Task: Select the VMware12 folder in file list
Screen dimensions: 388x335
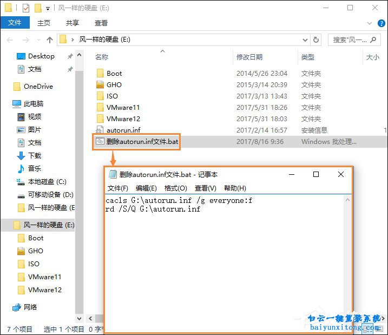Action: click(x=123, y=119)
